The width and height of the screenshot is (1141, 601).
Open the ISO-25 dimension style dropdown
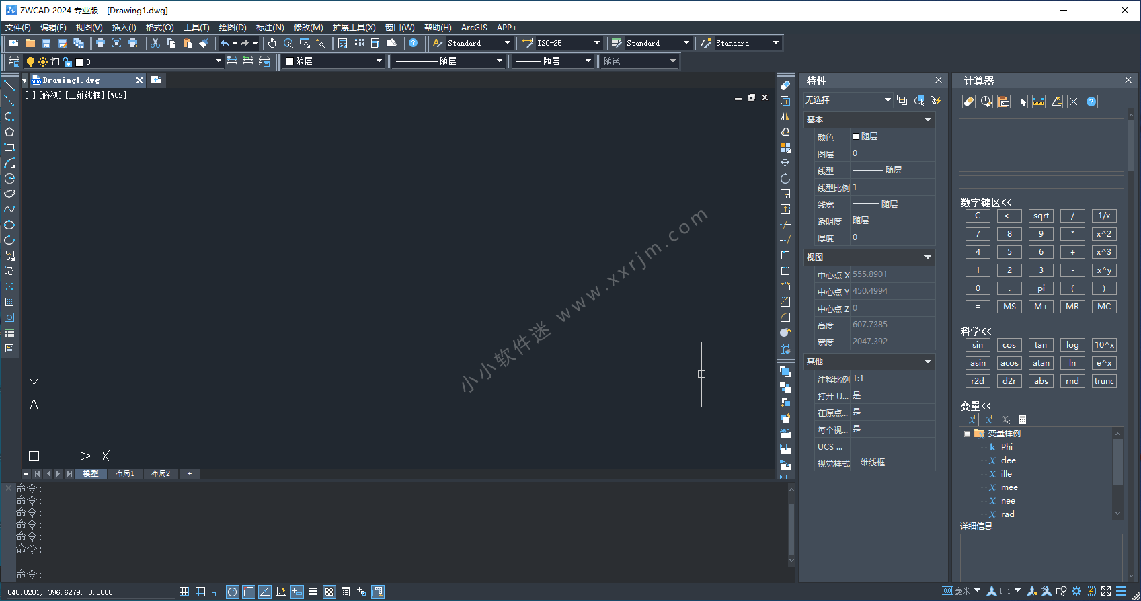pyautogui.click(x=596, y=43)
